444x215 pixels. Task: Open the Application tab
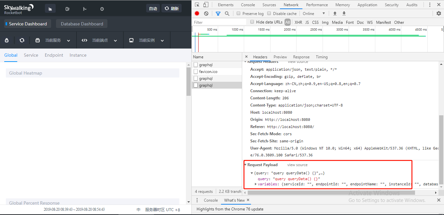(x=367, y=5)
